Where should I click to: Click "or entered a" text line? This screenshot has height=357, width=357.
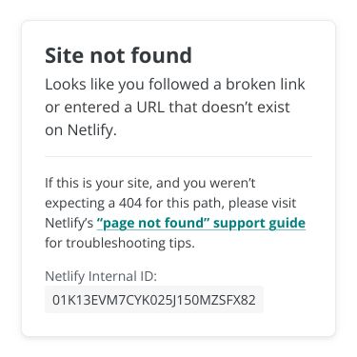tap(89, 108)
